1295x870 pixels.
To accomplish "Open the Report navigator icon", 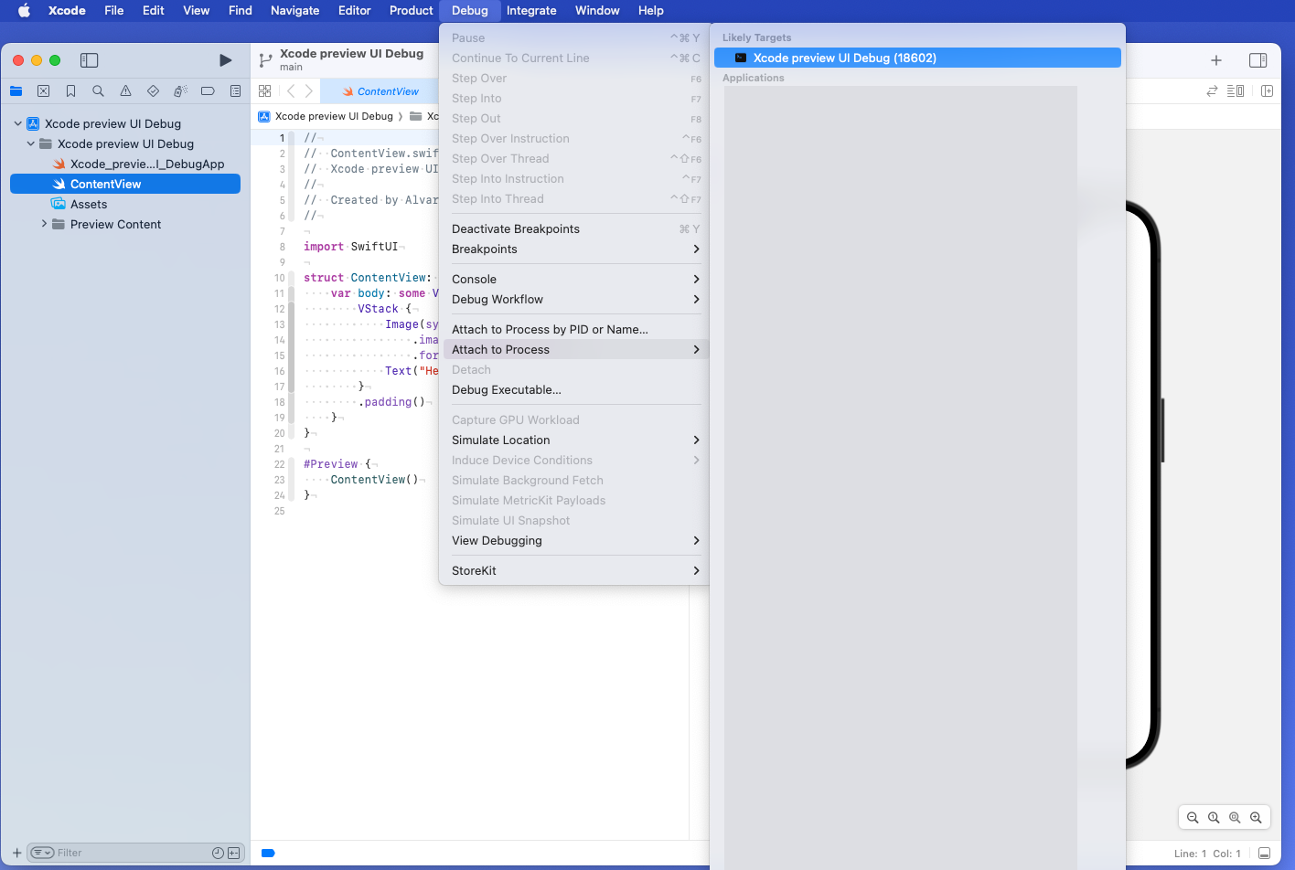I will (x=235, y=91).
